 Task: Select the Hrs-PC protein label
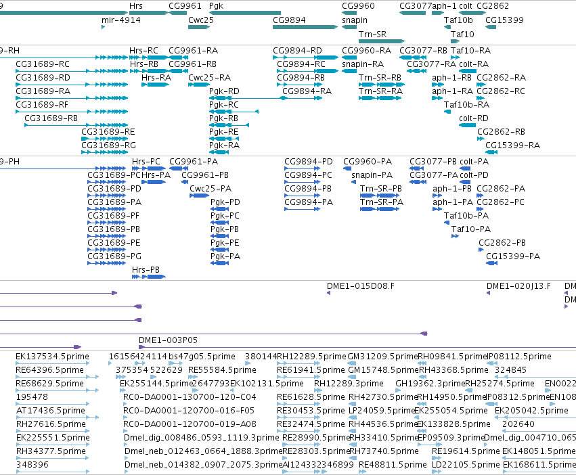click(x=146, y=161)
